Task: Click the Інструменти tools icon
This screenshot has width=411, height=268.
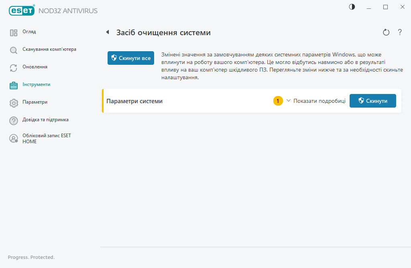Action: [14, 84]
